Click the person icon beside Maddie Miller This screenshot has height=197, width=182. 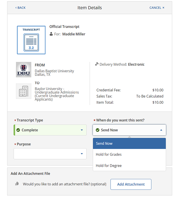(51, 34)
